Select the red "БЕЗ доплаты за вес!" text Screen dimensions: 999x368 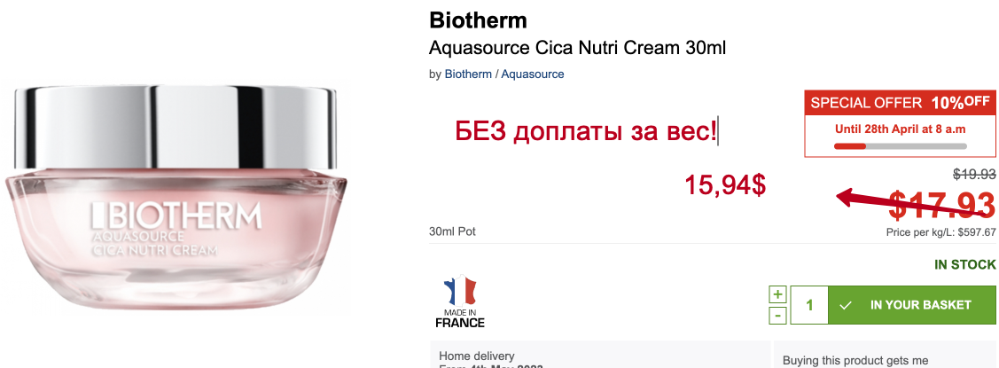586,132
